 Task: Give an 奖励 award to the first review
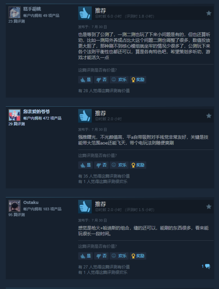tap(138, 80)
